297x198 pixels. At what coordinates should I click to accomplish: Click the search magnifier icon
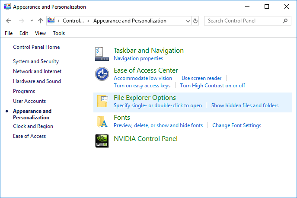coord(285,21)
